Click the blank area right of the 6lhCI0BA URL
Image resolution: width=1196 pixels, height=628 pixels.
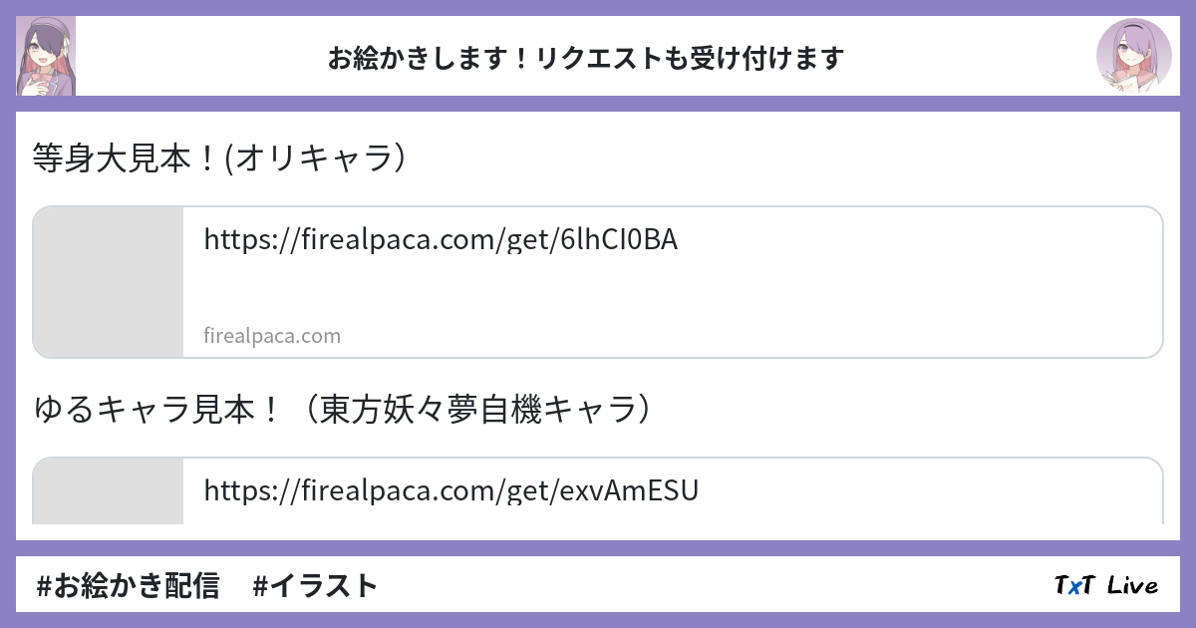[917, 240]
